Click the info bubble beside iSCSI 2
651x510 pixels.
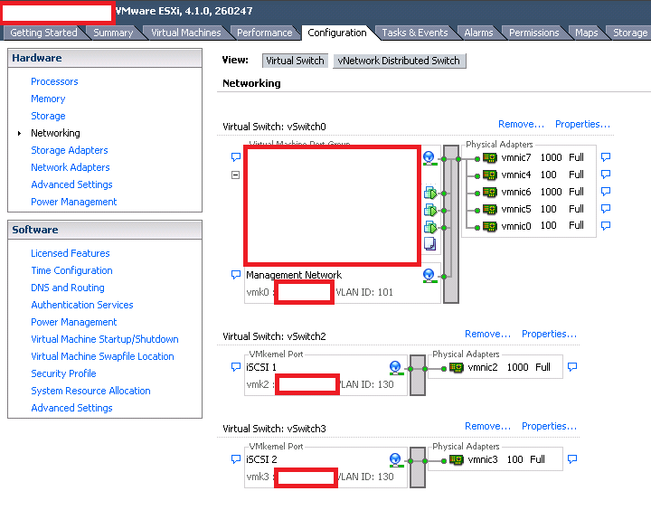[x=236, y=459]
